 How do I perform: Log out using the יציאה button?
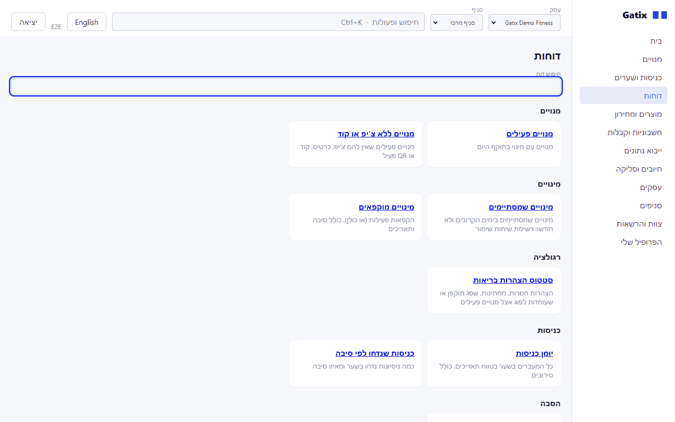28,22
